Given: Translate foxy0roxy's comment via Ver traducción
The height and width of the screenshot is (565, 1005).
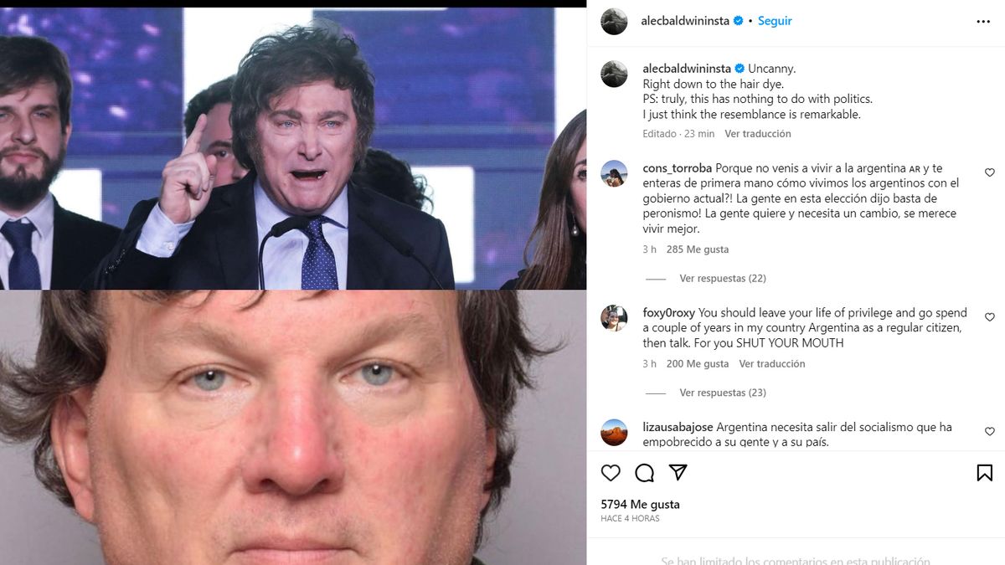Looking at the screenshot, I should [772, 364].
